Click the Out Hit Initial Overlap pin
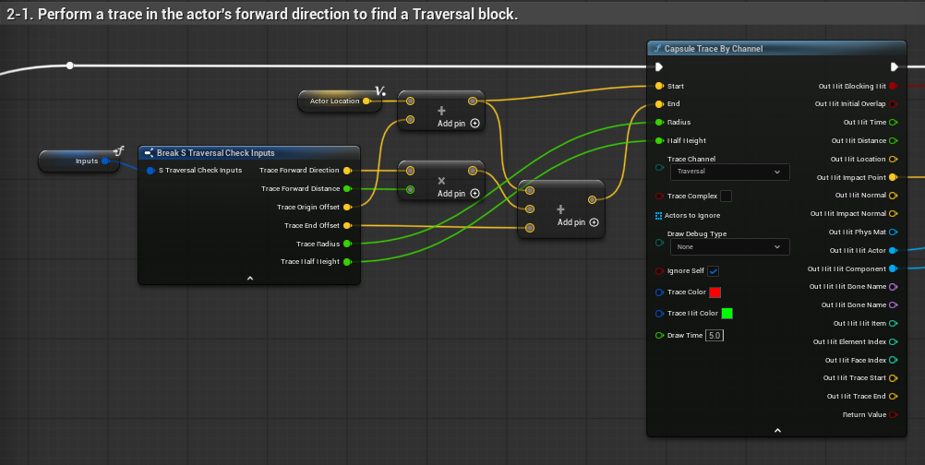This screenshot has width=925, height=465. pos(893,103)
